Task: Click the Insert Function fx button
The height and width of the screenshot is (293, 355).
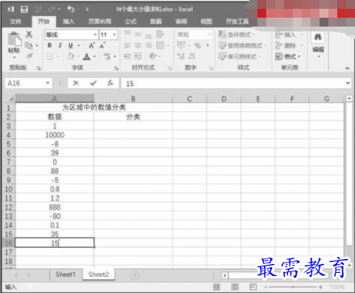Action: click(x=111, y=83)
